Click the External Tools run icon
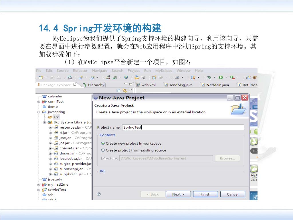Screen dimensions: 293x220 (x=232, y=77)
